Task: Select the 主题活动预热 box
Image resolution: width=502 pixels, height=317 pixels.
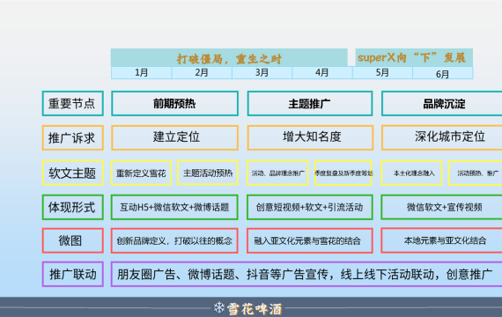Action: 208,173
